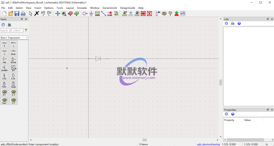274x146 pixels.
Task: Pick the resistor R component
Action: [x=4, y=44]
